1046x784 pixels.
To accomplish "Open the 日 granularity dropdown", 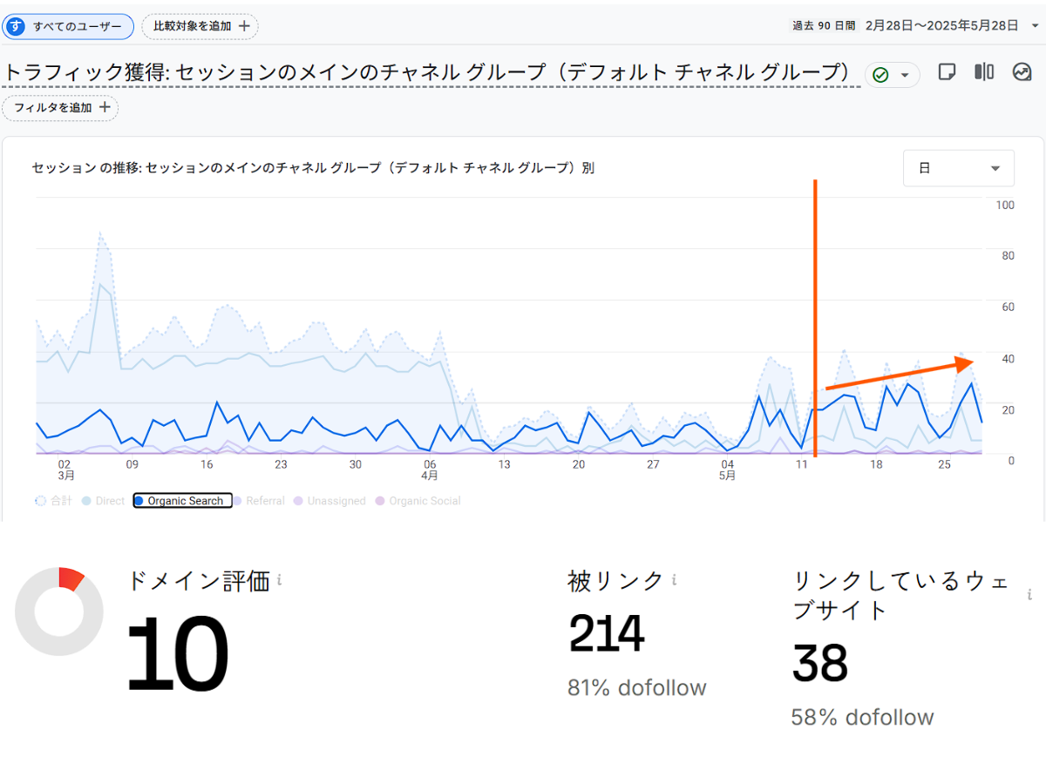I will tap(959, 168).
